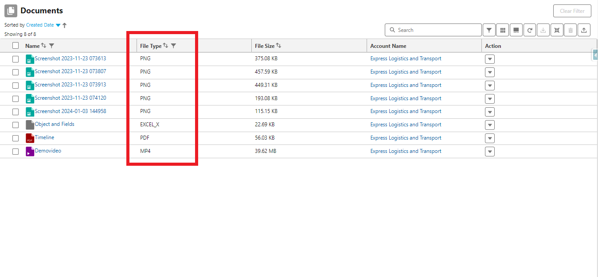Click the video icon beside Demovideo
Screen dimensions: 598x277
click(30, 151)
